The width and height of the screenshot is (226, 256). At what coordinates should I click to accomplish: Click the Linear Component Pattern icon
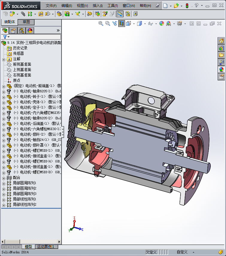[x=30, y=14]
